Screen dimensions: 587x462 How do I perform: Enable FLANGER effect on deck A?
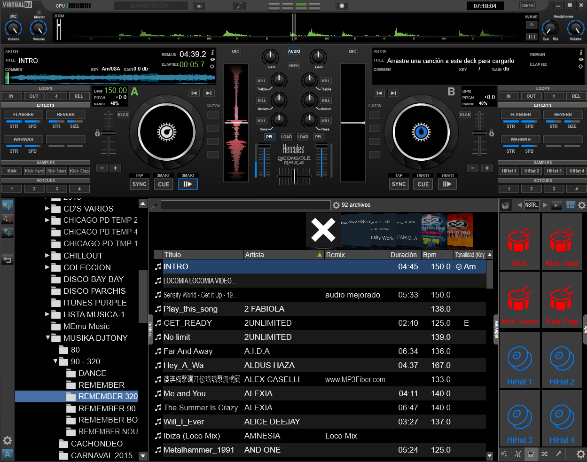pos(23,114)
